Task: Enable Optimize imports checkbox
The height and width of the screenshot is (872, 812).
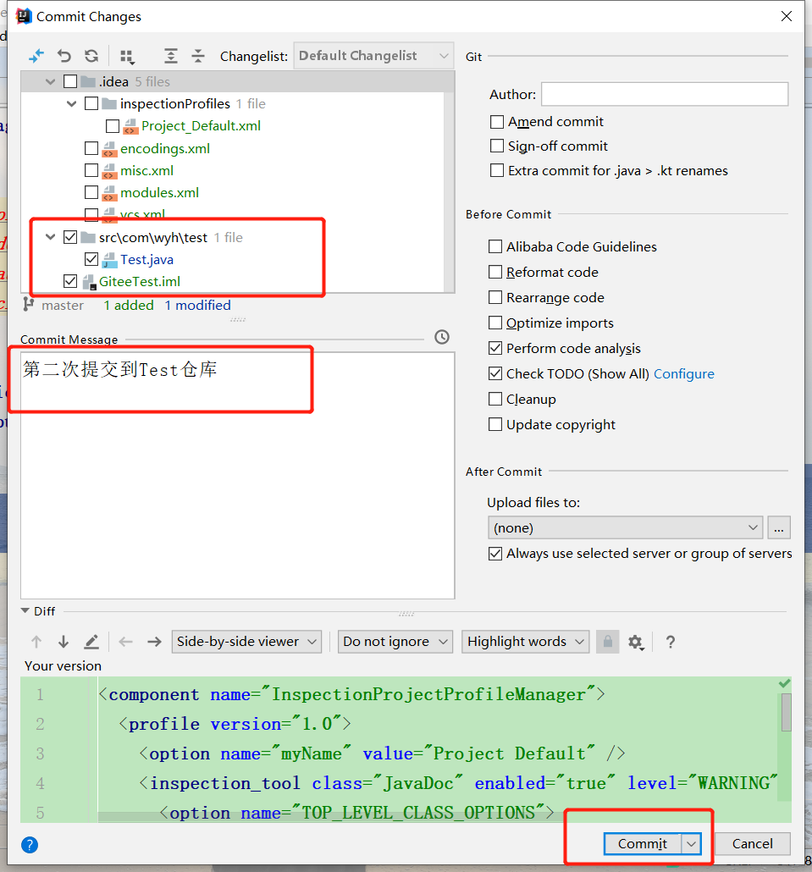Action: 495,323
